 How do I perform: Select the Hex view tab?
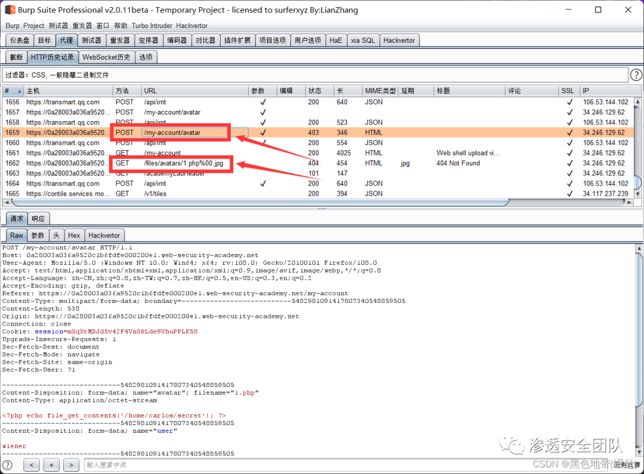pyautogui.click(x=74, y=236)
